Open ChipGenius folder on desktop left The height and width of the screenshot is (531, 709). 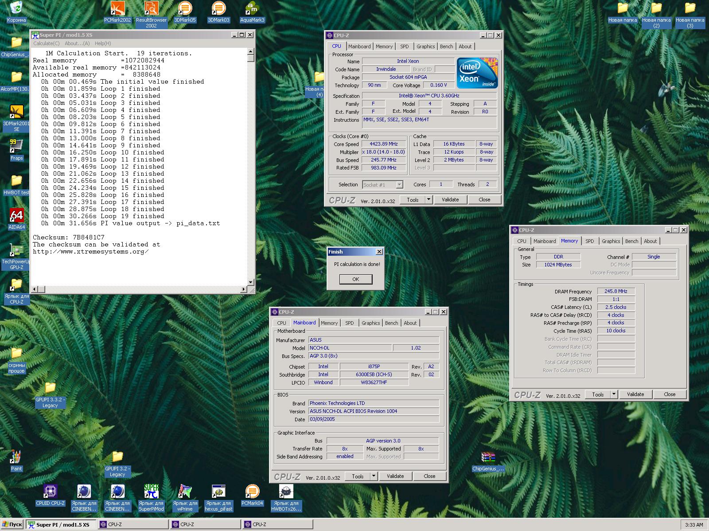16,46
